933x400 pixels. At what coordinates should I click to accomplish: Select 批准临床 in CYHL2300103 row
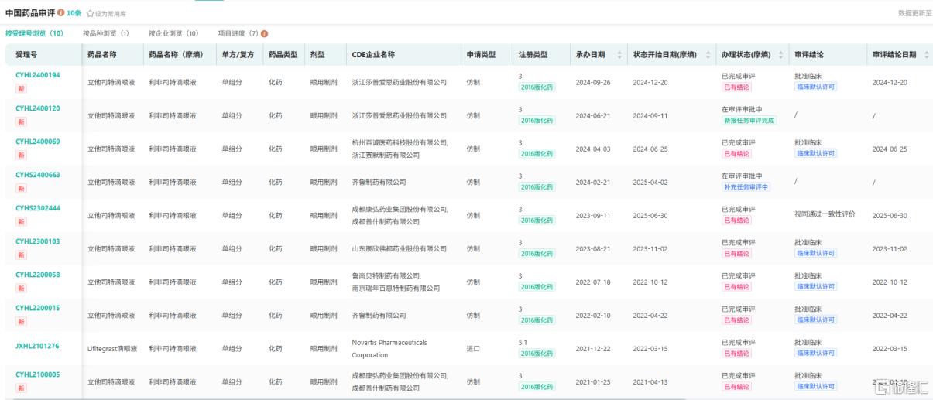808,242
